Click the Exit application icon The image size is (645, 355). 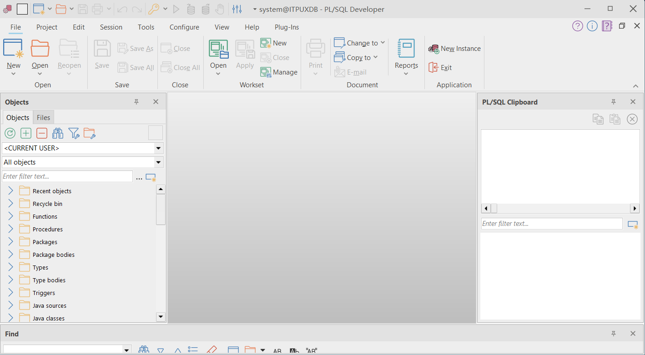(x=433, y=68)
